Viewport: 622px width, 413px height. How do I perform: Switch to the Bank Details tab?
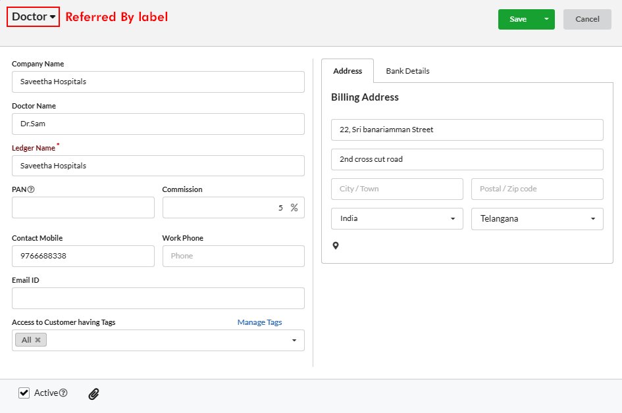point(407,71)
